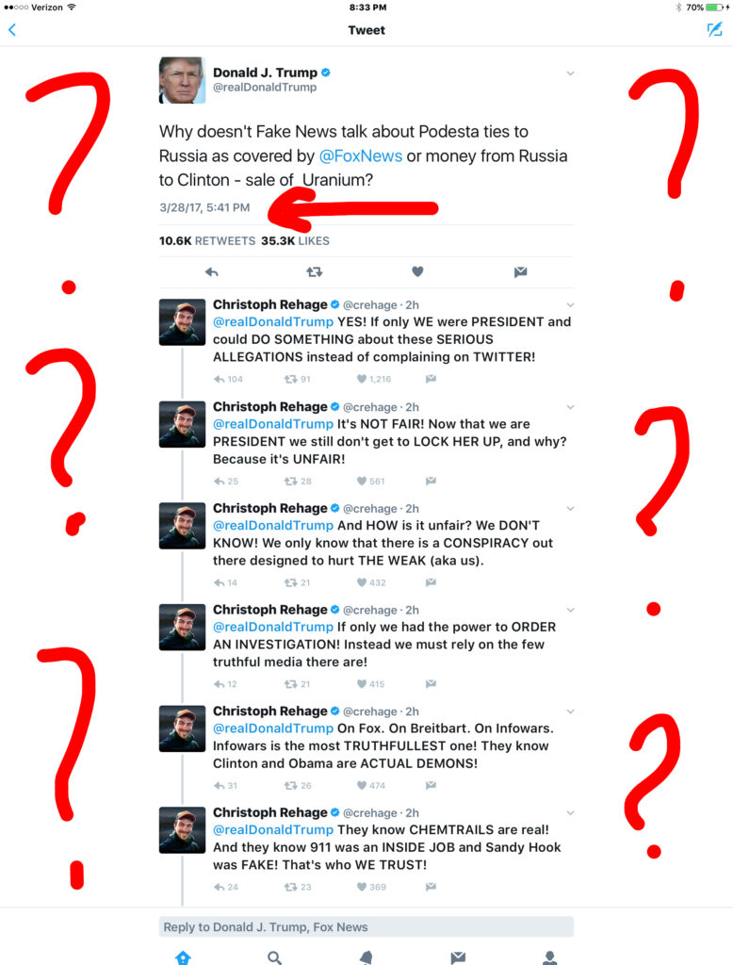Open Donald J. Trump's profile picture
Image resolution: width=733 pixels, height=965 pixels.
(182, 80)
